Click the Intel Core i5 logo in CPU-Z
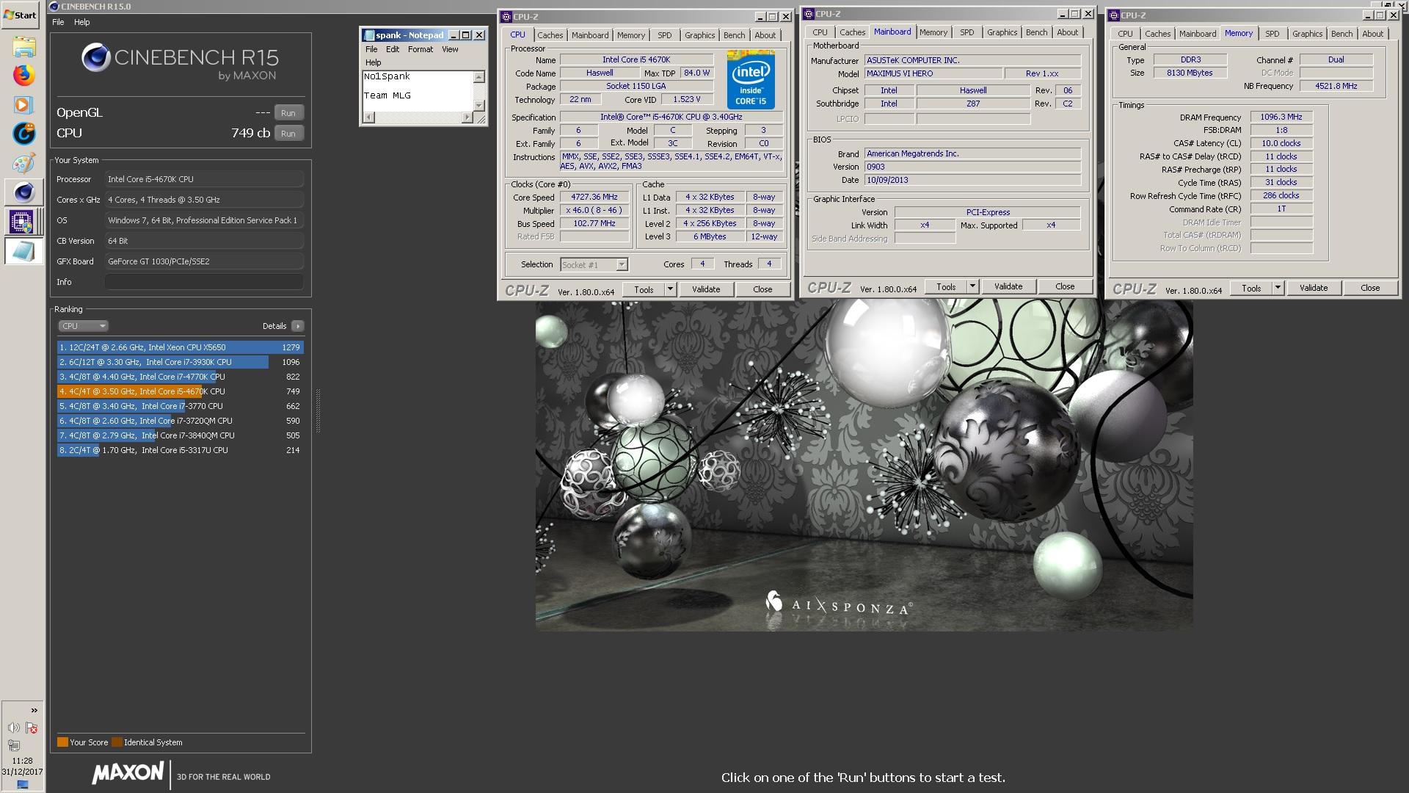The image size is (1409, 793). pos(751,79)
